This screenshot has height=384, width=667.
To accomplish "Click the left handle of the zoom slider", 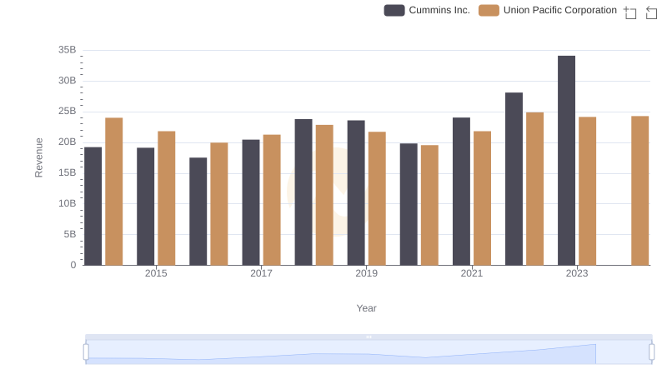I will (x=86, y=352).
